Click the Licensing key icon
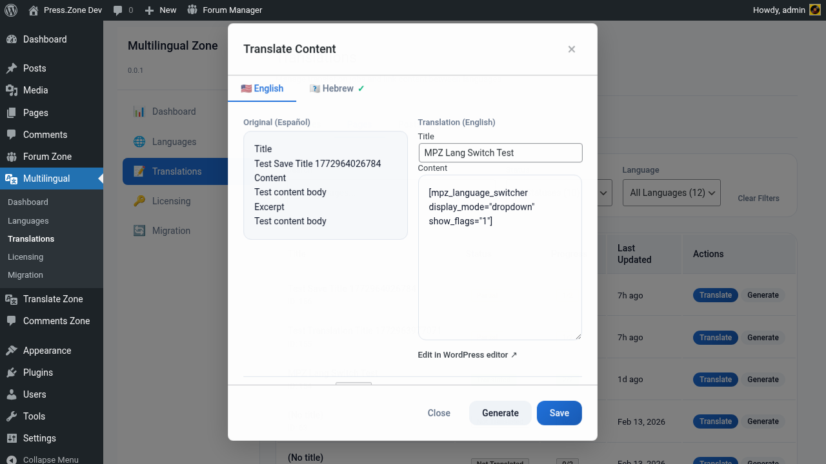This screenshot has height=464, width=826. pos(139,201)
